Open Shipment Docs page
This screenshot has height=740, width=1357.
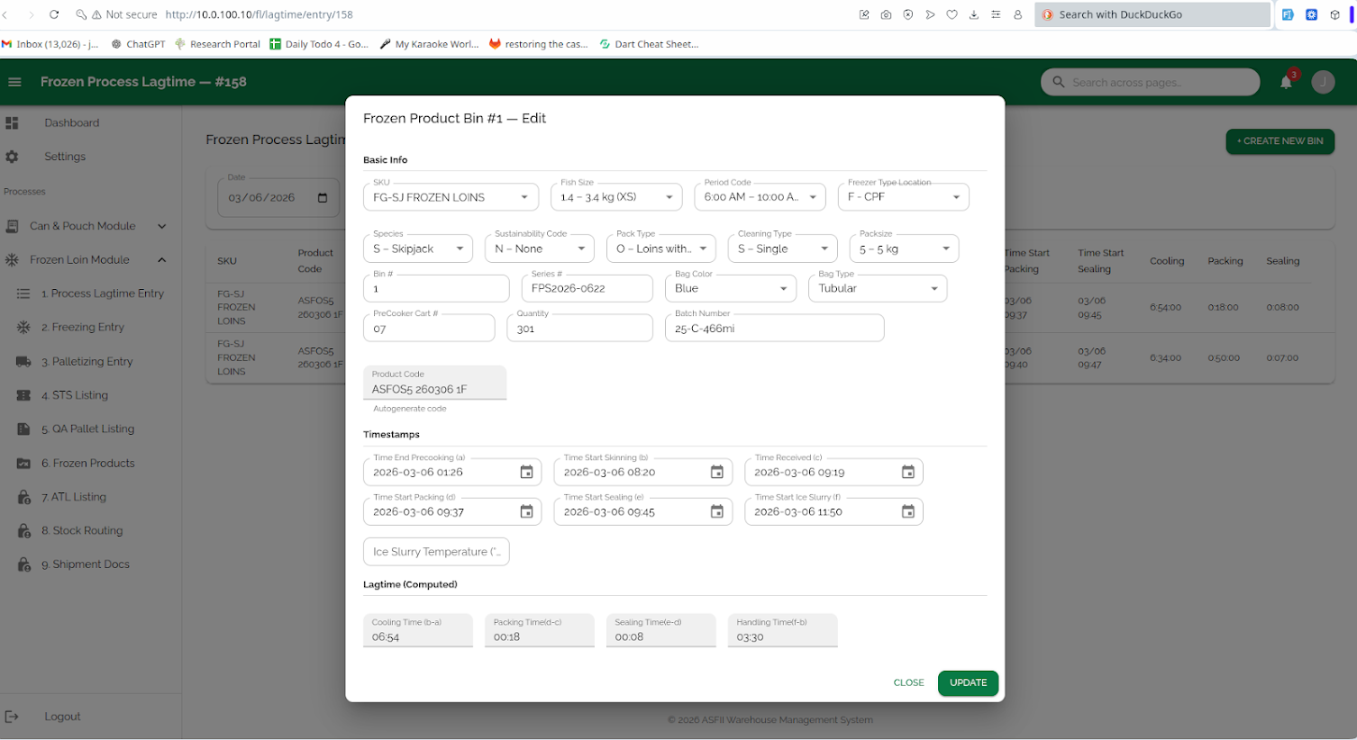coord(86,564)
